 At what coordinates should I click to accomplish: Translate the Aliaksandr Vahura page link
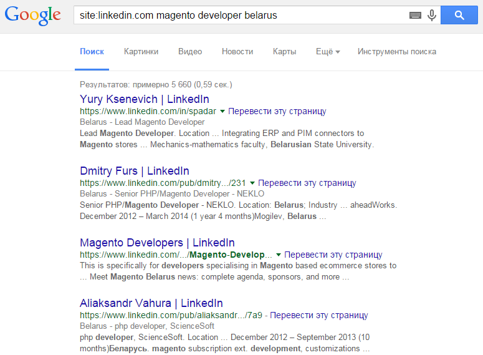click(x=318, y=316)
